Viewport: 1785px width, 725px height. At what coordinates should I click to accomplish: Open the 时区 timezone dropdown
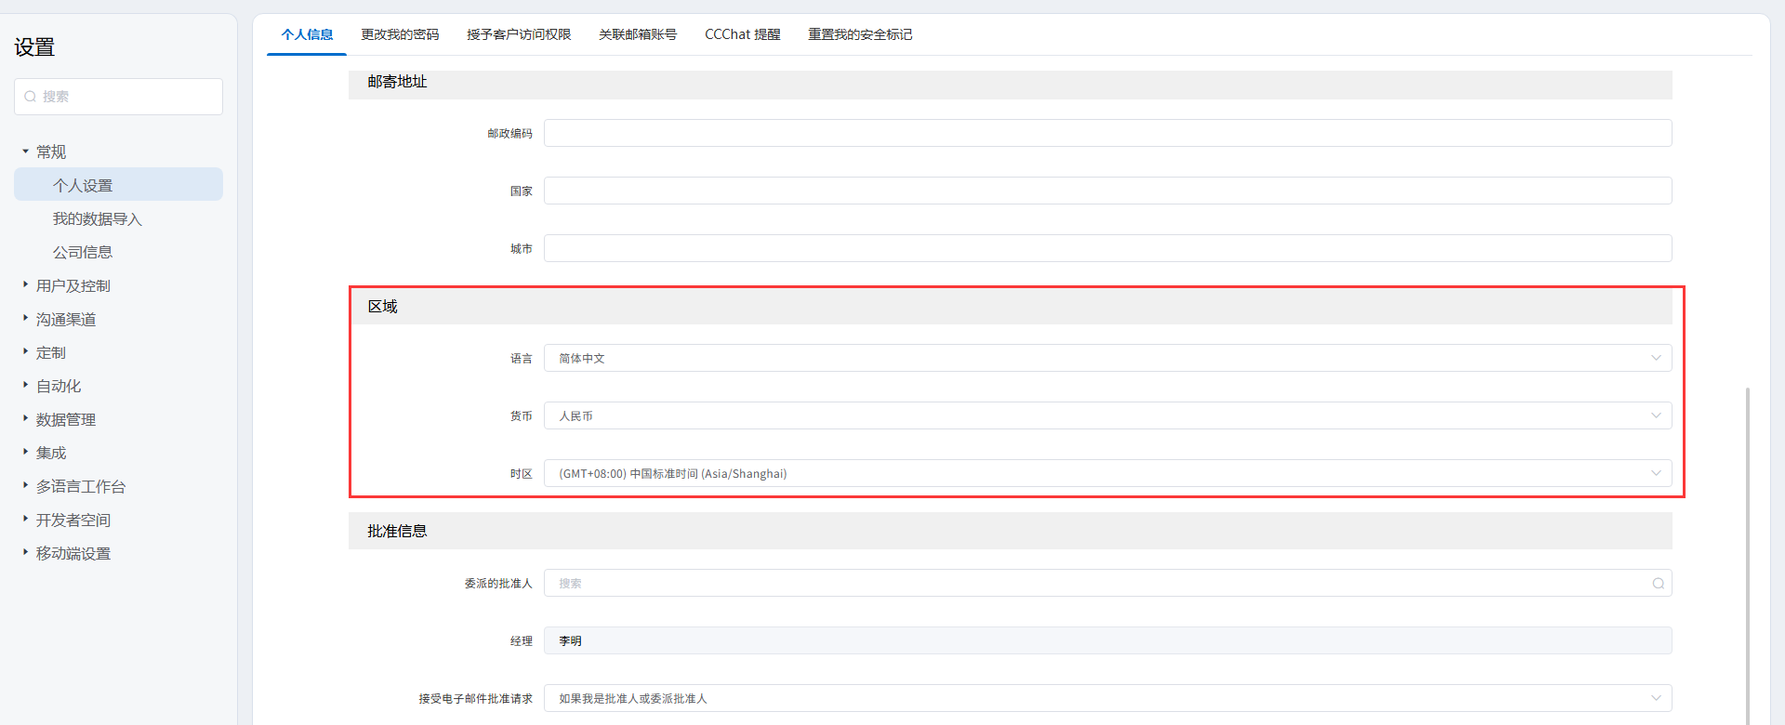[1106, 474]
